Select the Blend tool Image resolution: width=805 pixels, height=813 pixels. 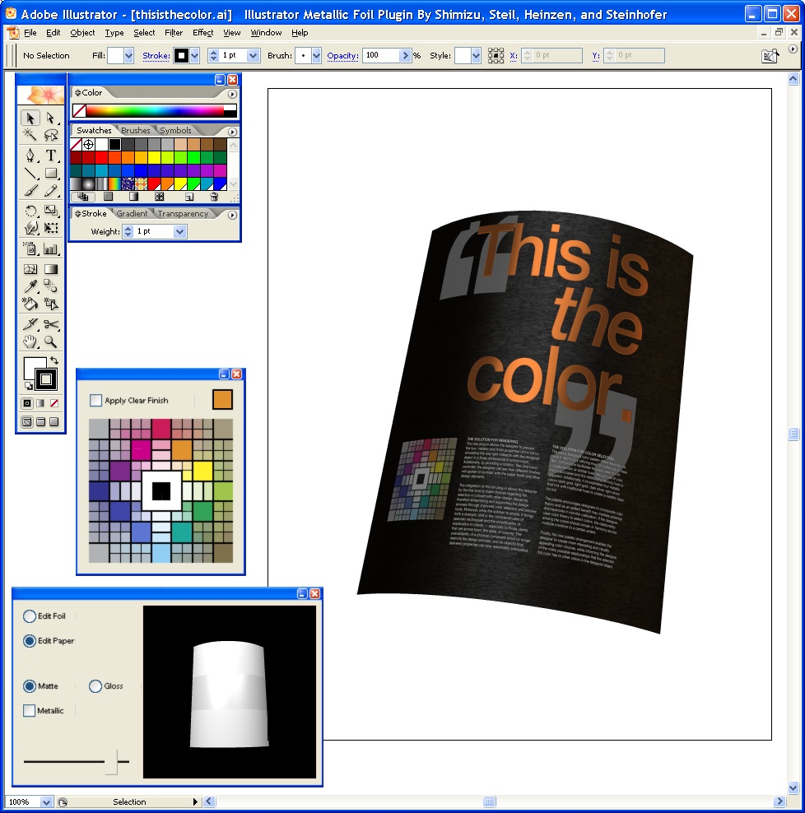pos(51,286)
